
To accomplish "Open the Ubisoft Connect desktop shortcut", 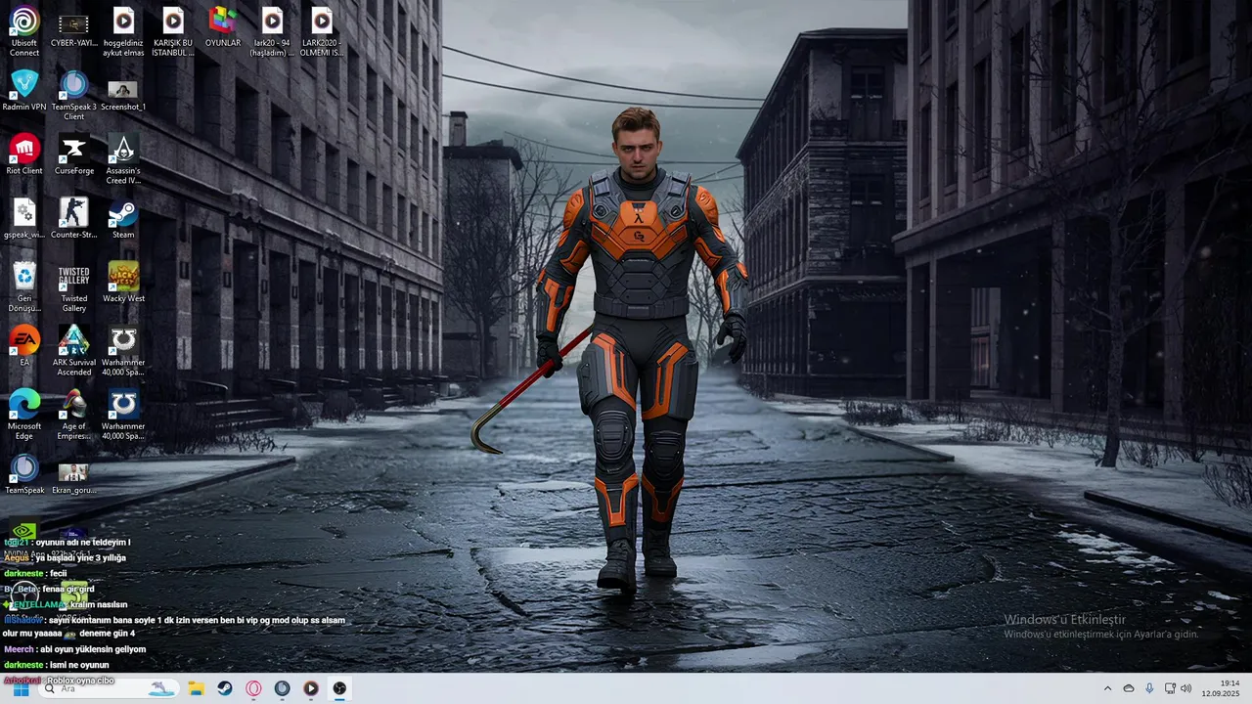I will pyautogui.click(x=24, y=31).
